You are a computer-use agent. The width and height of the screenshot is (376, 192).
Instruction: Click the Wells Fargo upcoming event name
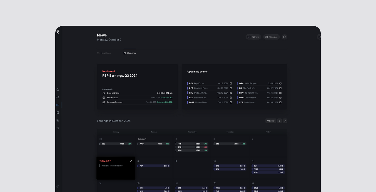click(251, 83)
